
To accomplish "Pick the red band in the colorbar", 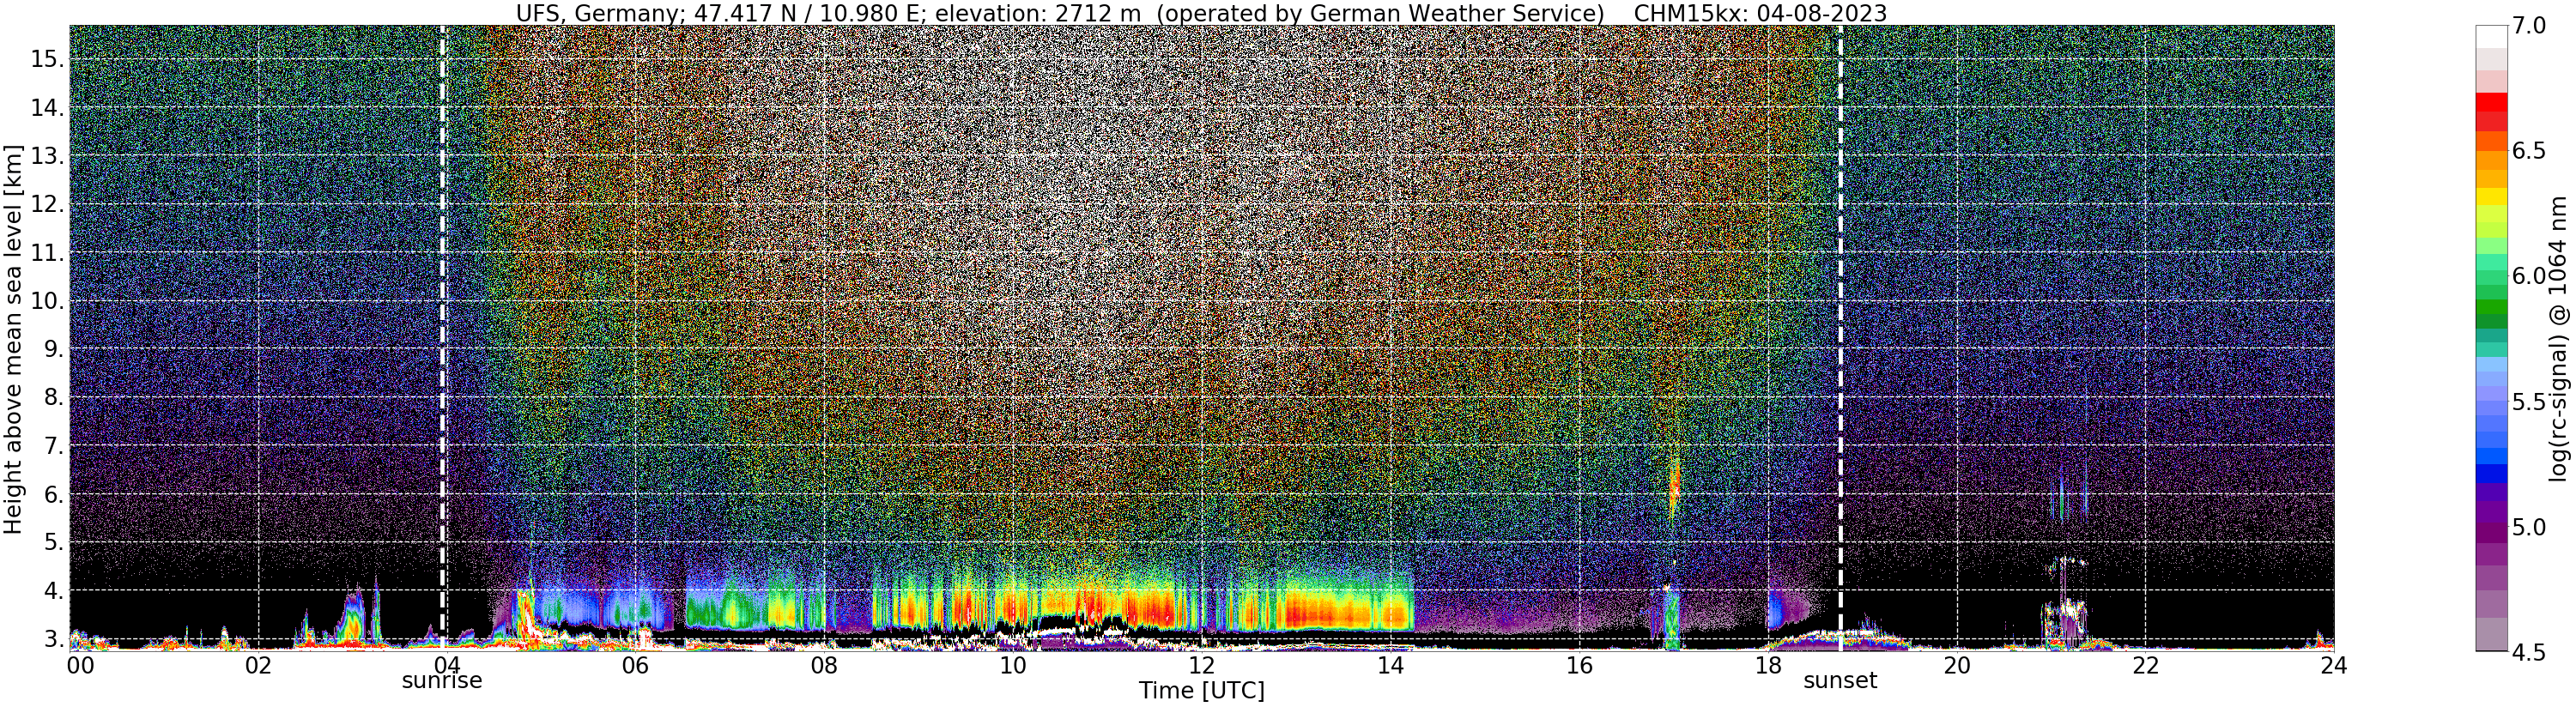I will click(2490, 103).
